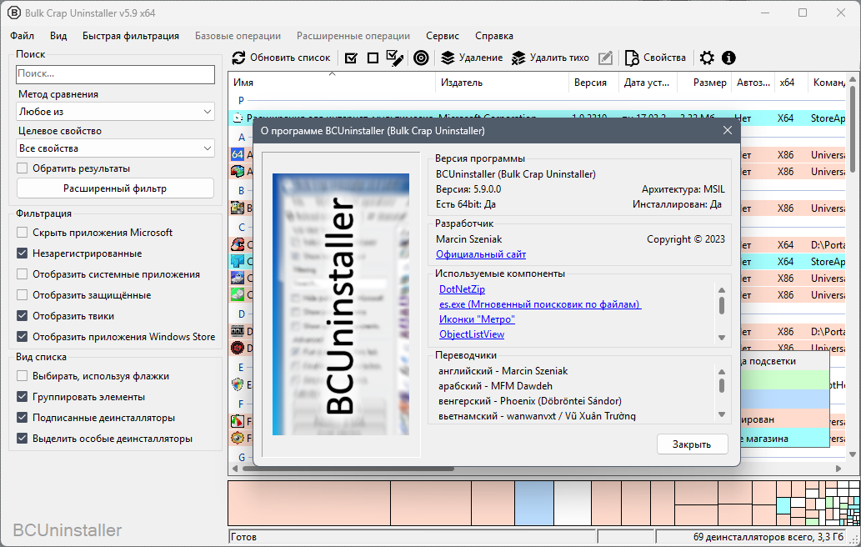861x547 pixels.
Task: Click the largest pink treemap block
Action: pyautogui.click(x=309, y=504)
